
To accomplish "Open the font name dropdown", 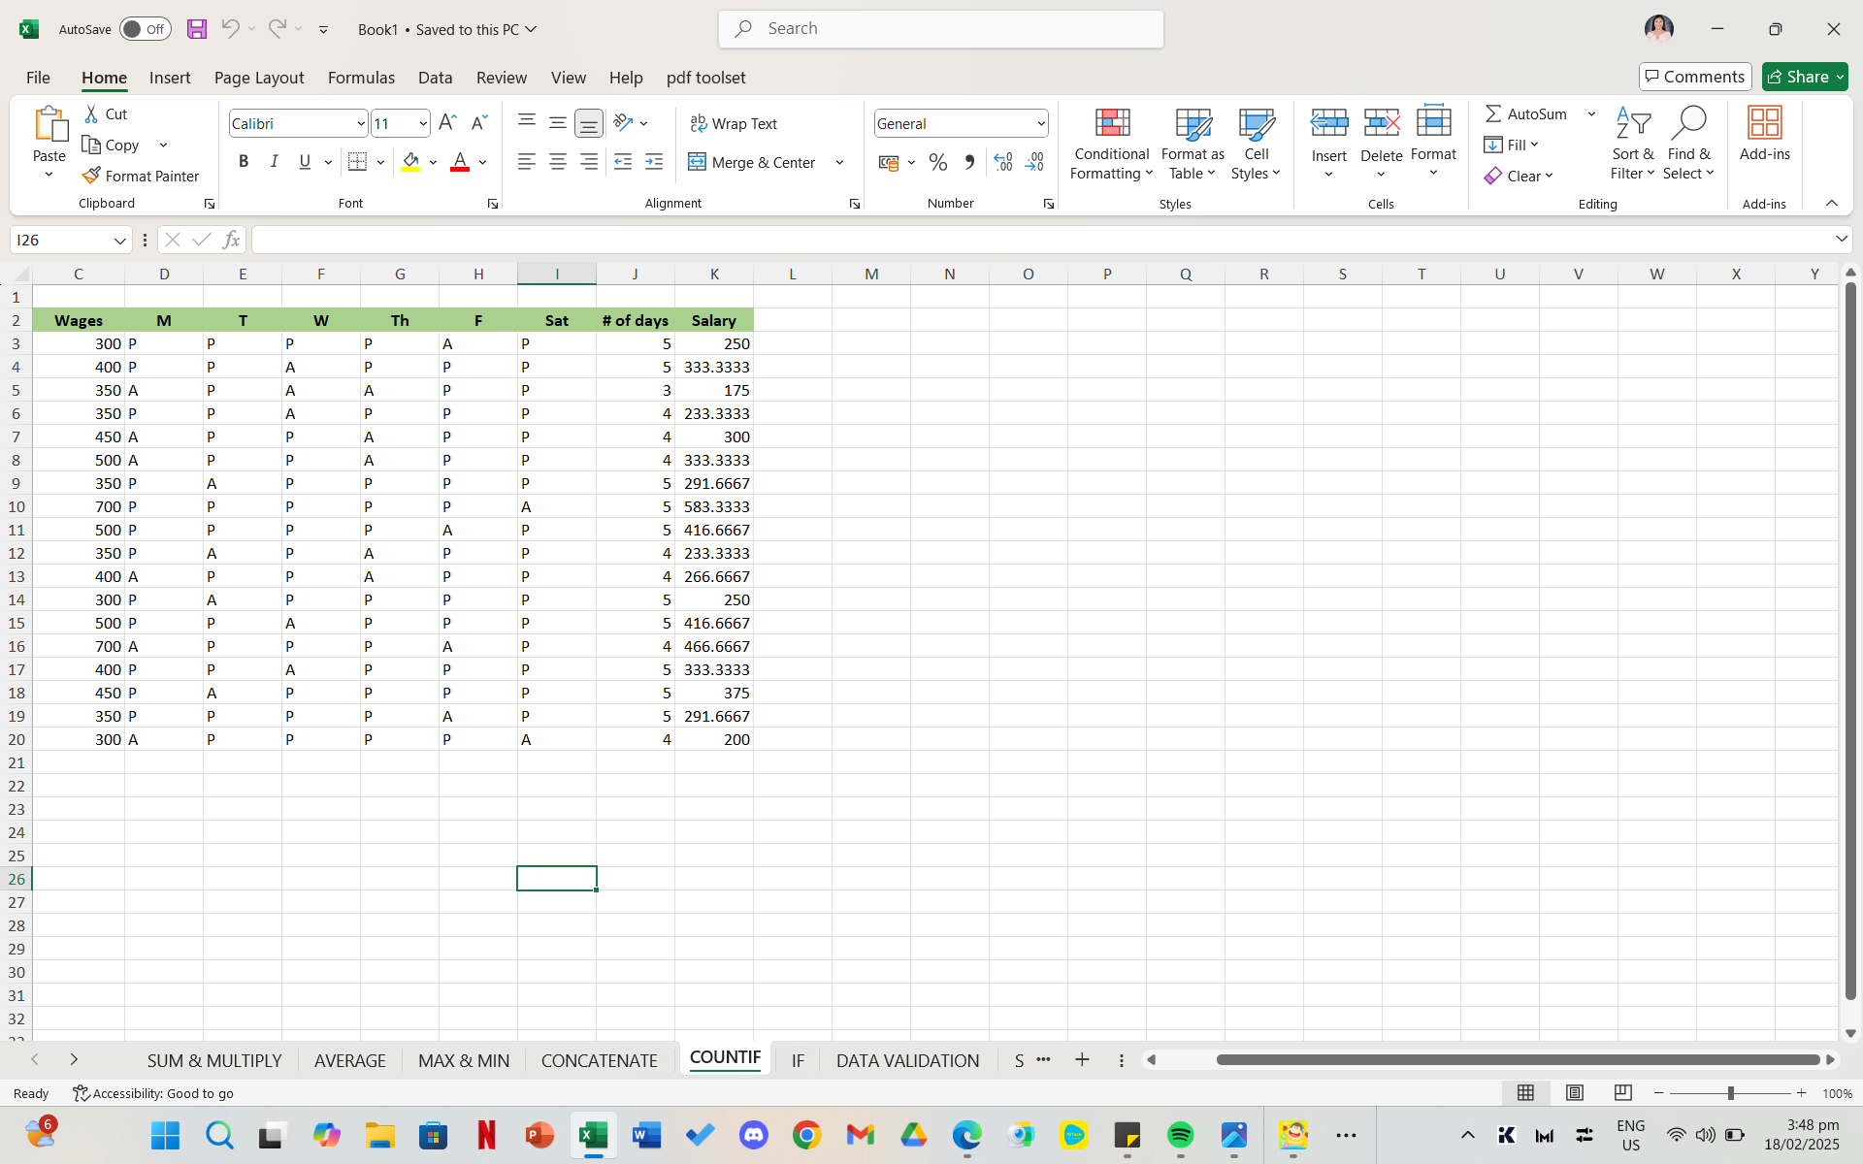I will pos(361,123).
